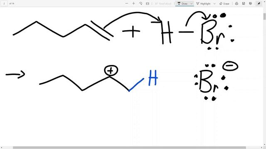Viewport: 266px width, 149px height.
Task: Select the Highlight tool
Action: (203, 4)
